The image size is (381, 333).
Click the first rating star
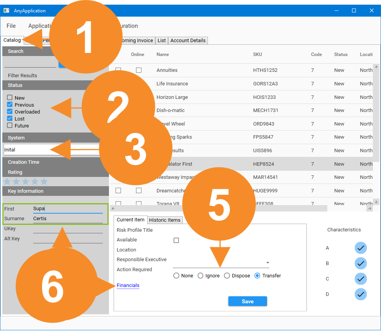tap(7, 182)
